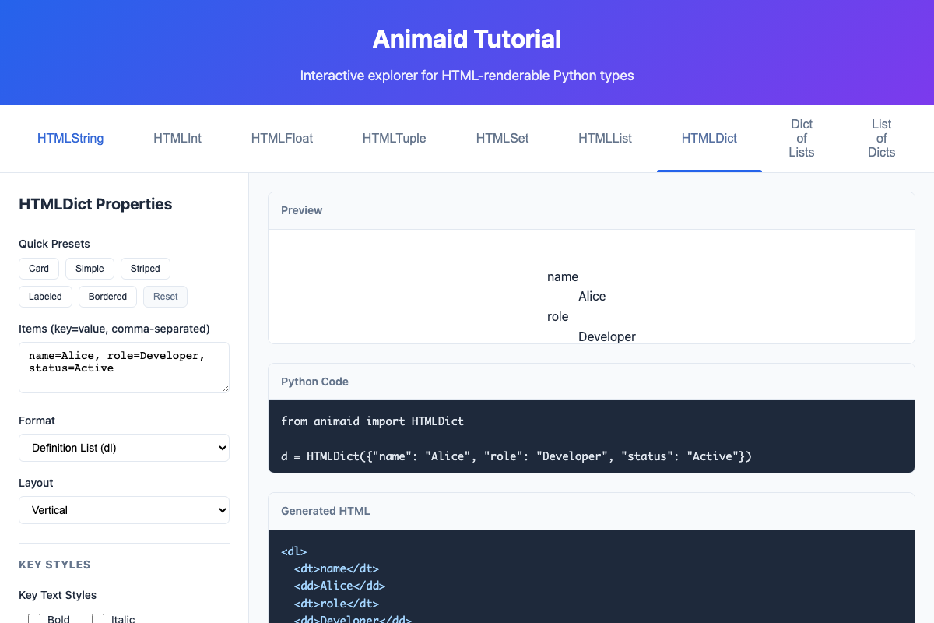View the HTMLTuple explorer tab
Screen dimensions: 934x623
coord(394,138)
